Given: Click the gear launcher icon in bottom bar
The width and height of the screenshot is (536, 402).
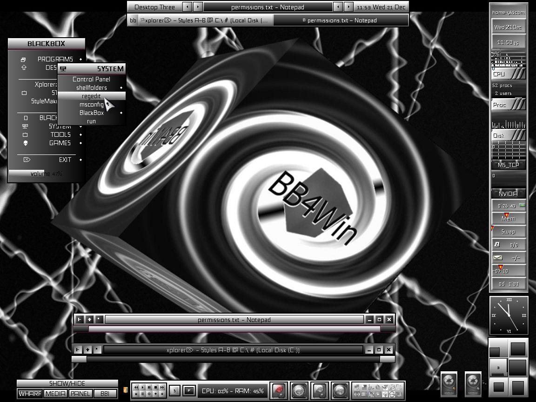Looking at the screenshot, I should point(299,390).
